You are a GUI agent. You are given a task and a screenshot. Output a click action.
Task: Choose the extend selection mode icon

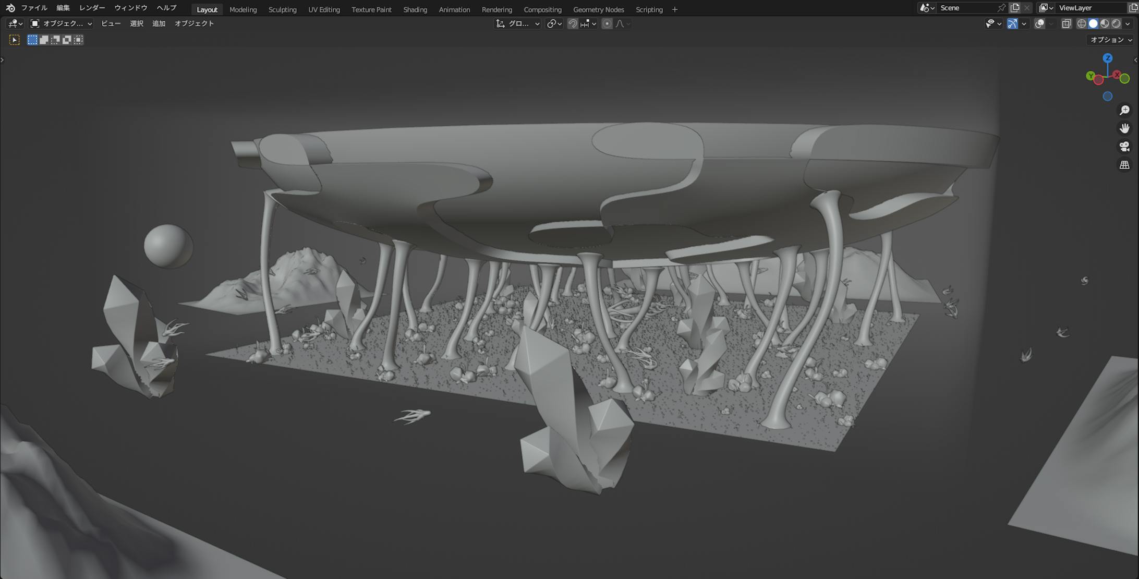point(44,40)
